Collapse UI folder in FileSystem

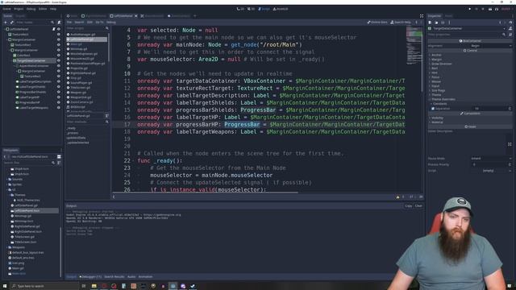[x=7, y=190]
